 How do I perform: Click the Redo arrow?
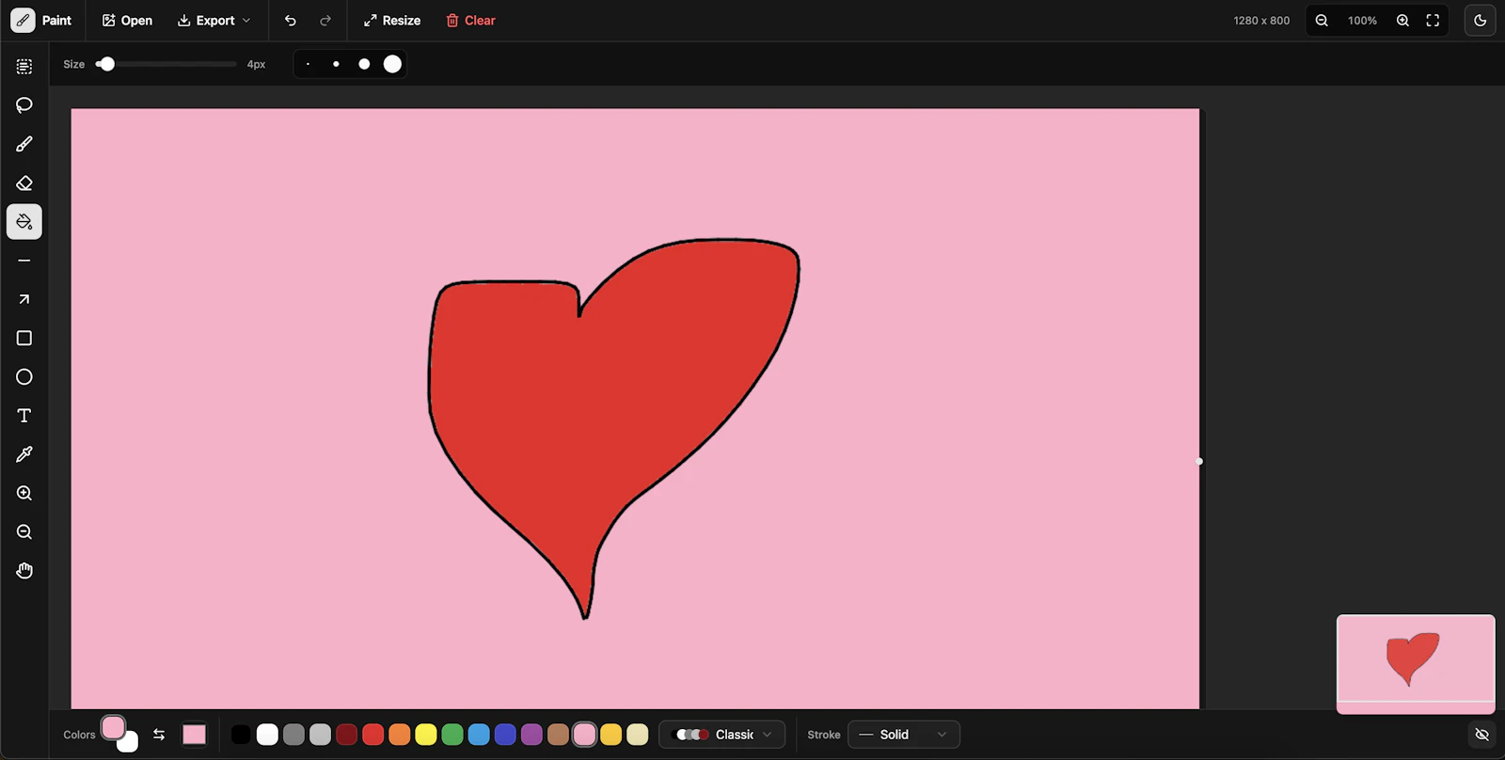325,21
